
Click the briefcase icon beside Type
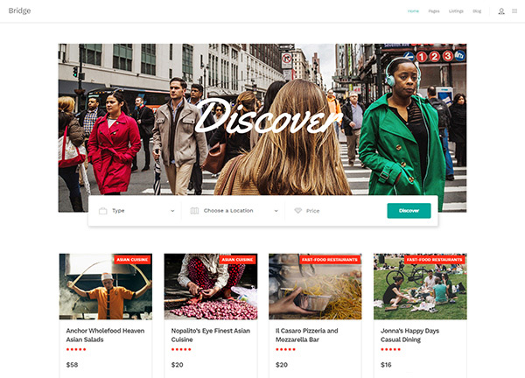pyautogui.click(x=102, y=211)
